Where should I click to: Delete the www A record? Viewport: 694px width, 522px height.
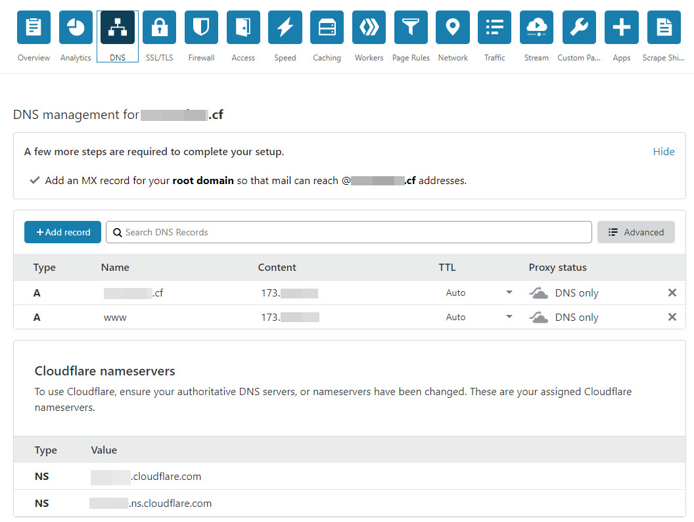pos(672,317)
